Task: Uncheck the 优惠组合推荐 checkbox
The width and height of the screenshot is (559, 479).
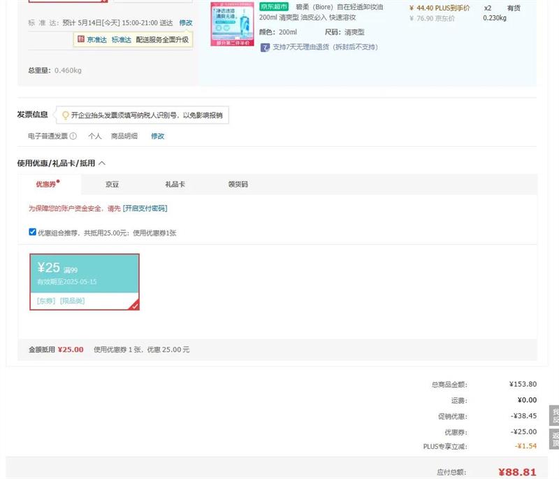Action: 32,232
